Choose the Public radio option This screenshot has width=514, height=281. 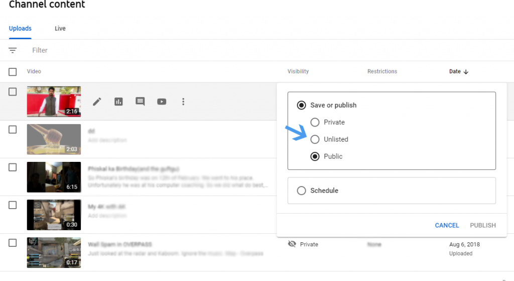pyautogui.click(x=315, y=156)
